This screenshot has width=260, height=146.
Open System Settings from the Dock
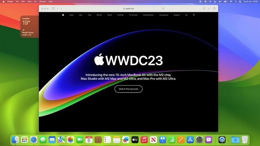pos(199,140)
